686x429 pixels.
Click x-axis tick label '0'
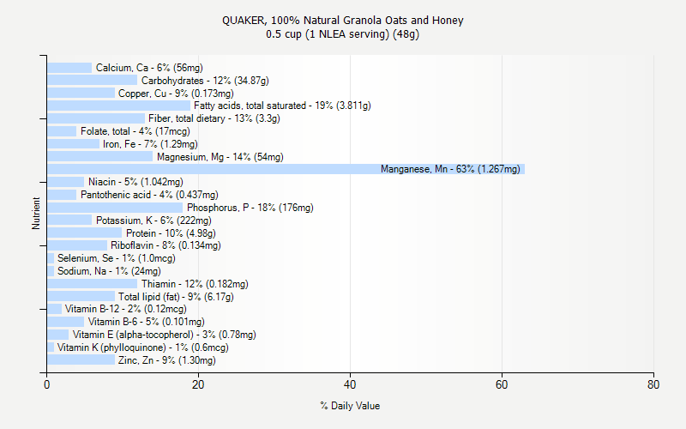(47, 384)
